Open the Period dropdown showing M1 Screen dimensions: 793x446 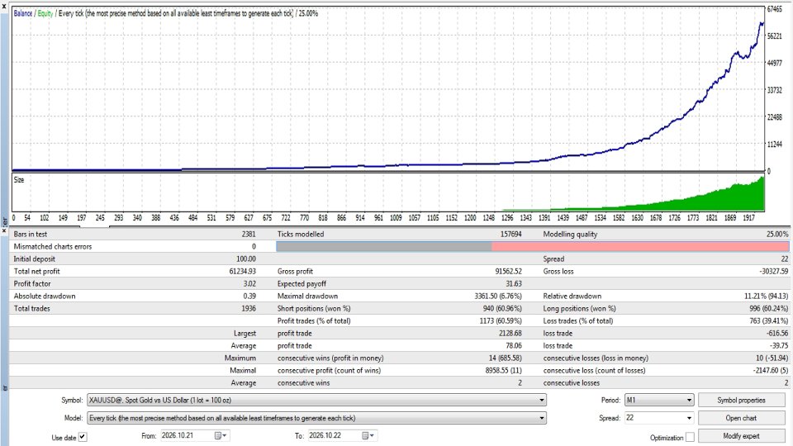(x=659, y=400)
